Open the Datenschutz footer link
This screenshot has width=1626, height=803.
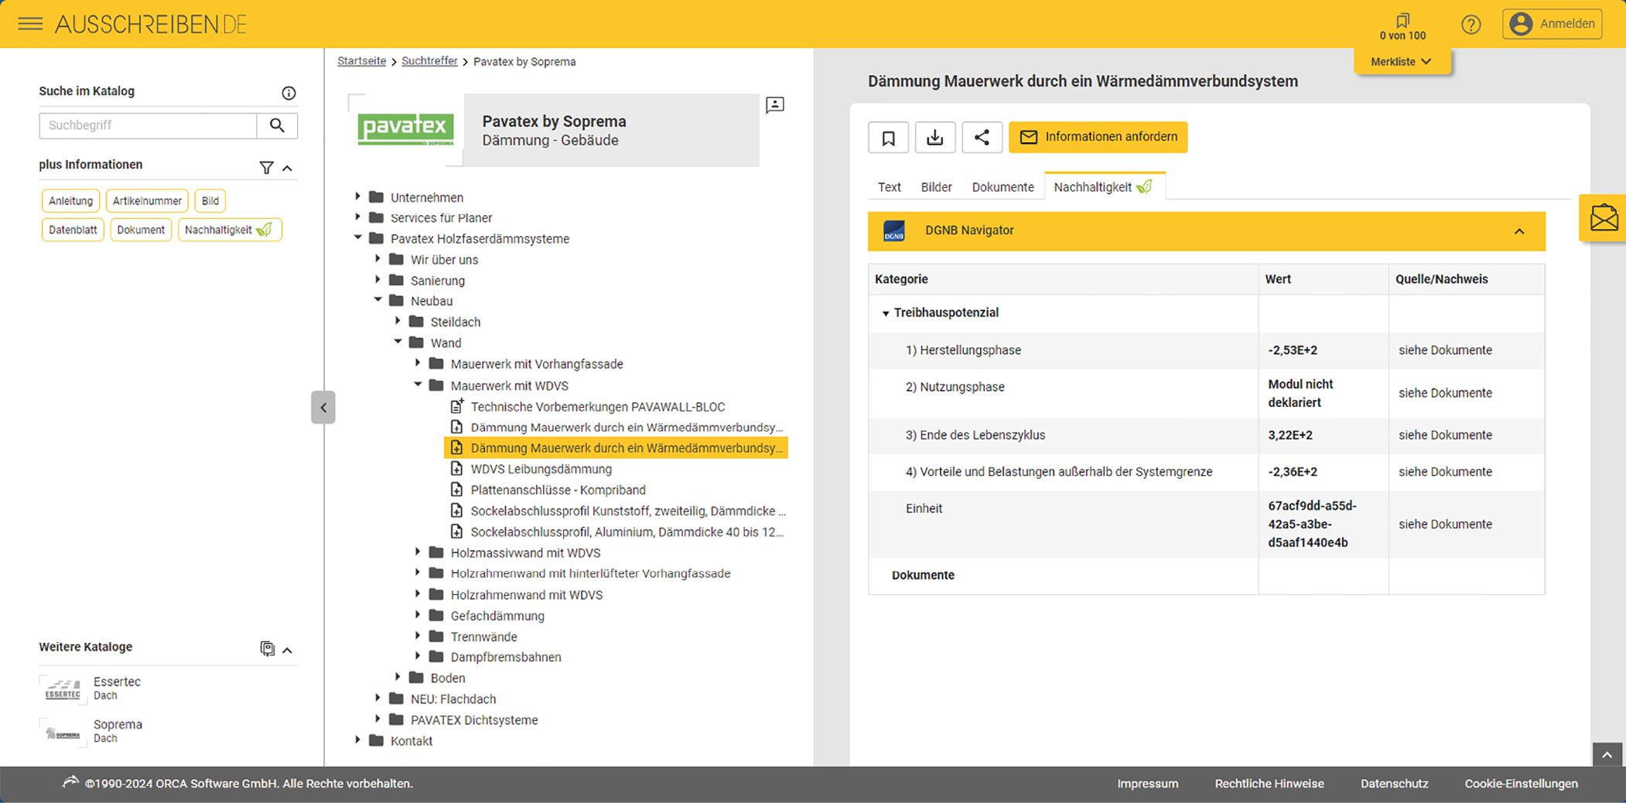(x=1394, y=784)
